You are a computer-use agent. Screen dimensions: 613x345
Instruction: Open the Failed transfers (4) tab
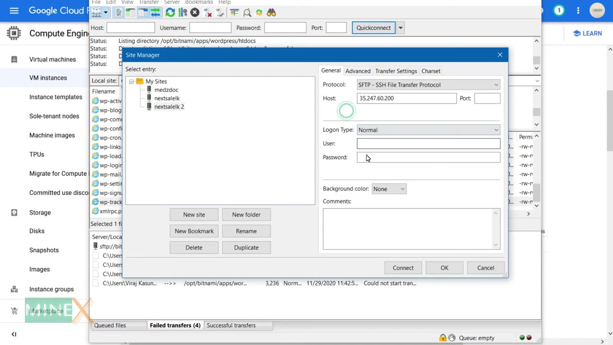(175, 325)
